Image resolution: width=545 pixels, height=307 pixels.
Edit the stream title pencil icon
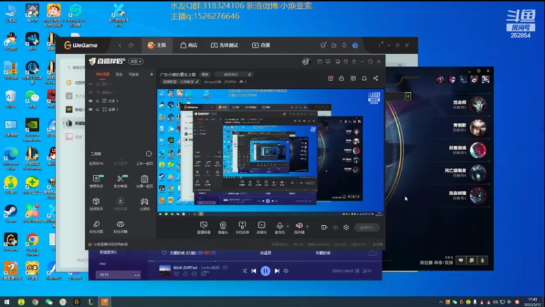point(249,74)
